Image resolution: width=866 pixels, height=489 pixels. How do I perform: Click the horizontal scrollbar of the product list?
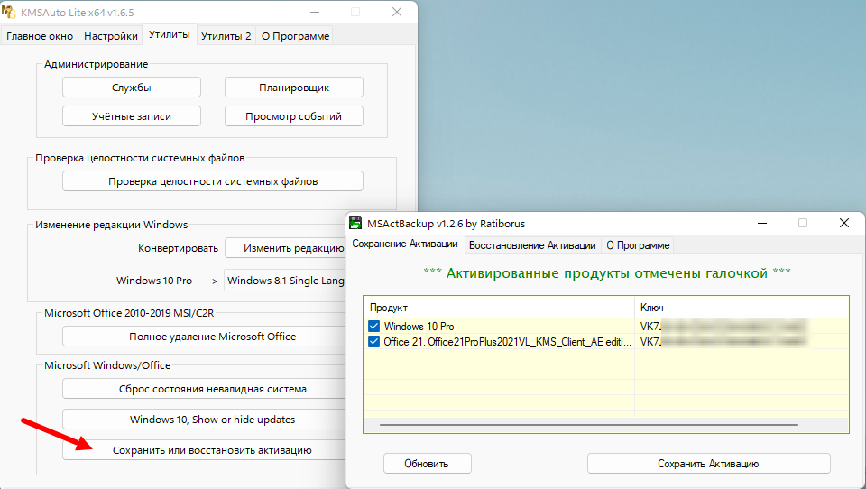tap(589, 425)
